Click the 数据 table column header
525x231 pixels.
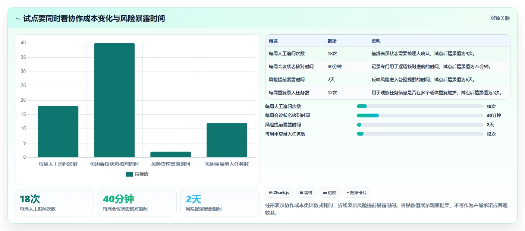(332, 41)
